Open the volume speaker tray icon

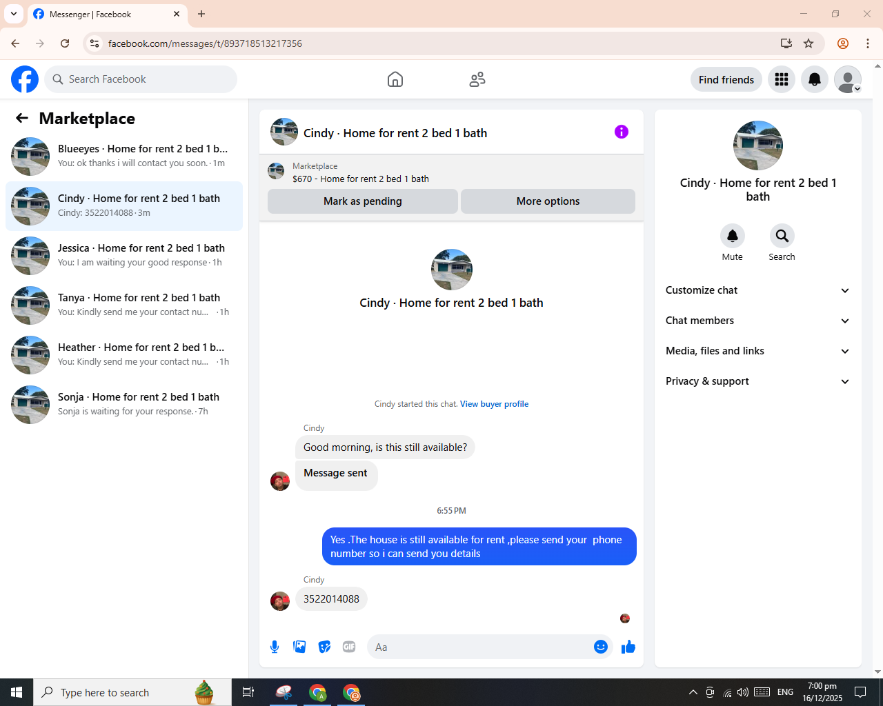tap(743, 692)
